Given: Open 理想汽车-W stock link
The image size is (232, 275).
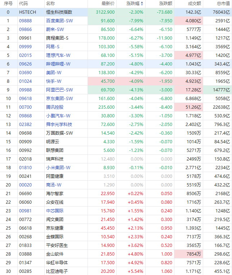Looking at the screenshot, I should pos(58,55).
